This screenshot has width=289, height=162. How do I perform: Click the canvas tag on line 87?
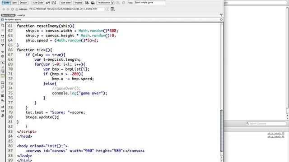point(85,151)
